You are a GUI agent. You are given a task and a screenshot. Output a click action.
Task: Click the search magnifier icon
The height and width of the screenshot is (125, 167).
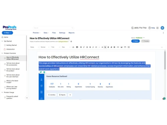pyautogui.click(x=72, y=28)
